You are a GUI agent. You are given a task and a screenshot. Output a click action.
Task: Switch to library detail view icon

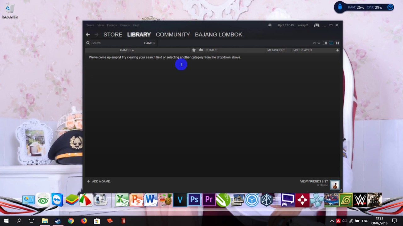click(x=325, y=43)
